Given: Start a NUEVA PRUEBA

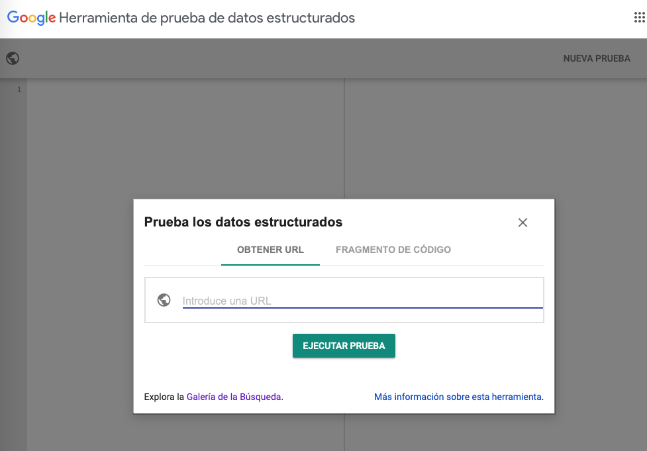Looking at the screenshot, I should click(596, 58).
